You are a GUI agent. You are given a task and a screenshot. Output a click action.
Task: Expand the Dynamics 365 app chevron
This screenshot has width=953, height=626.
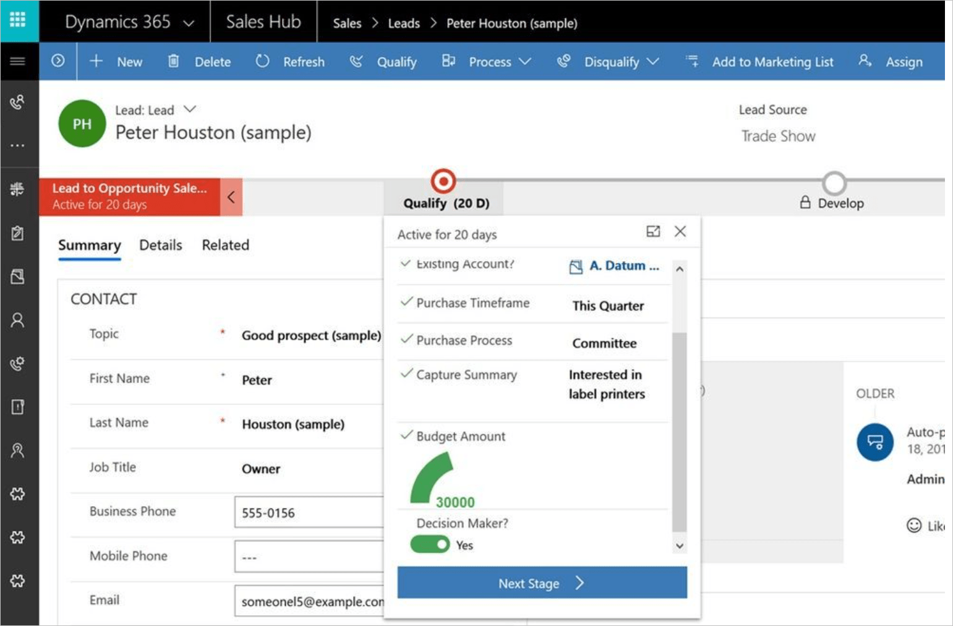tap(189, 24)
